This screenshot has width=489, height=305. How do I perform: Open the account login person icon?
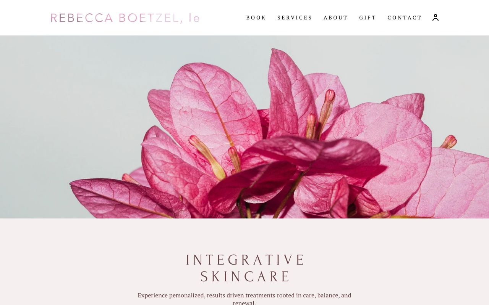(x=436, y=18)
